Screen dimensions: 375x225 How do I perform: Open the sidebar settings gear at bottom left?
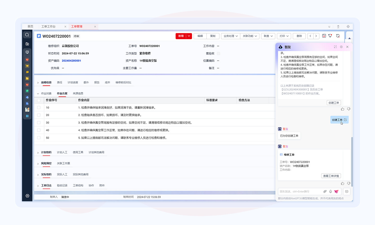pos(27,196)
